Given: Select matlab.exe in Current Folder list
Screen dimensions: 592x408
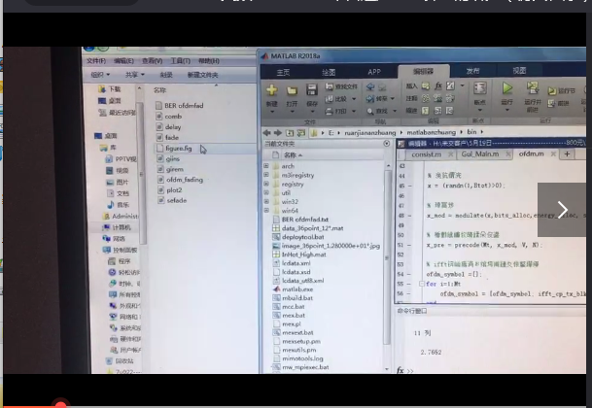Looking at the screenshot, I should tap(297, 289).
